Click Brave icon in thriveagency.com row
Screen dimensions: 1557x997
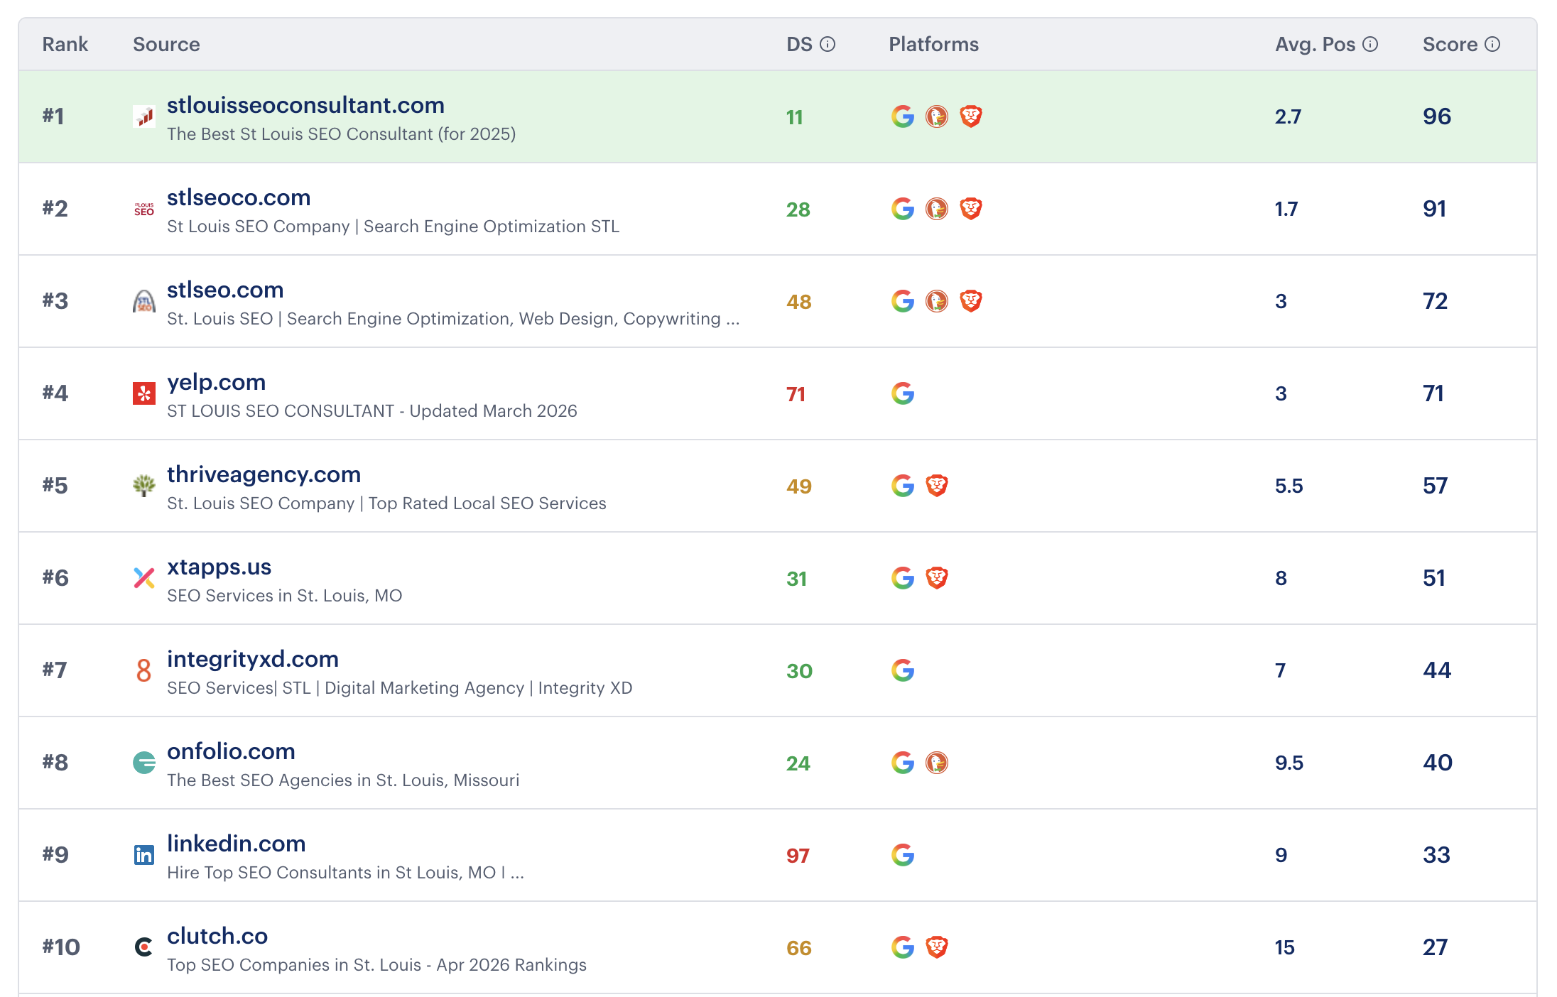click(x=937, y=486)
